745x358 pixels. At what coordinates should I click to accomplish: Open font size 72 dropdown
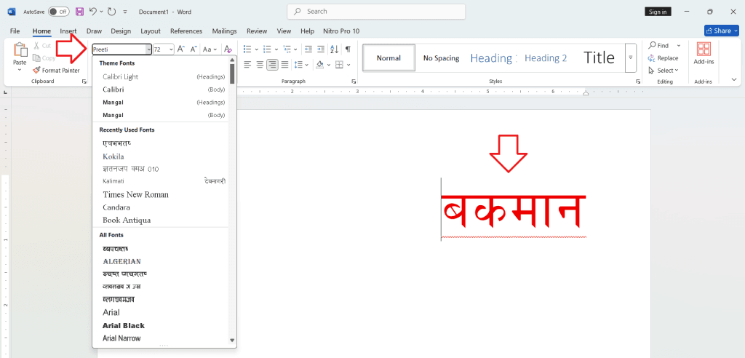[x=171, y=49]
